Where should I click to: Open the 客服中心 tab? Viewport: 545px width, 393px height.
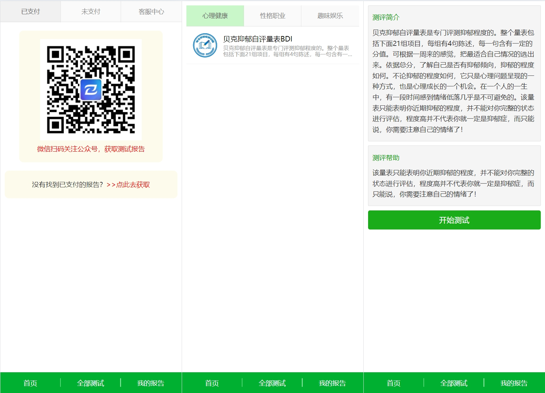click(151, 12)
